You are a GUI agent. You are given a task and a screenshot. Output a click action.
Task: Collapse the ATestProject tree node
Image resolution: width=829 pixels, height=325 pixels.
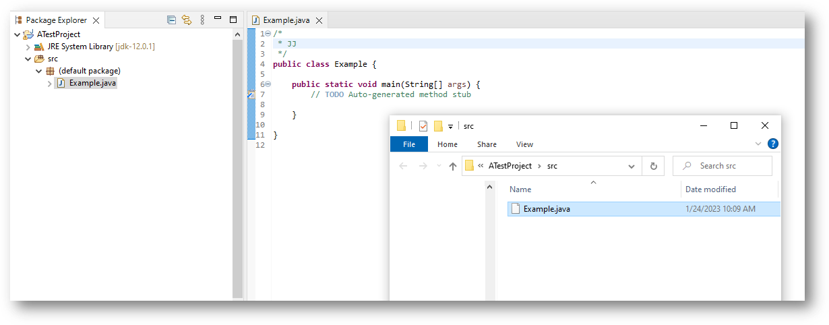click(17, 34)
